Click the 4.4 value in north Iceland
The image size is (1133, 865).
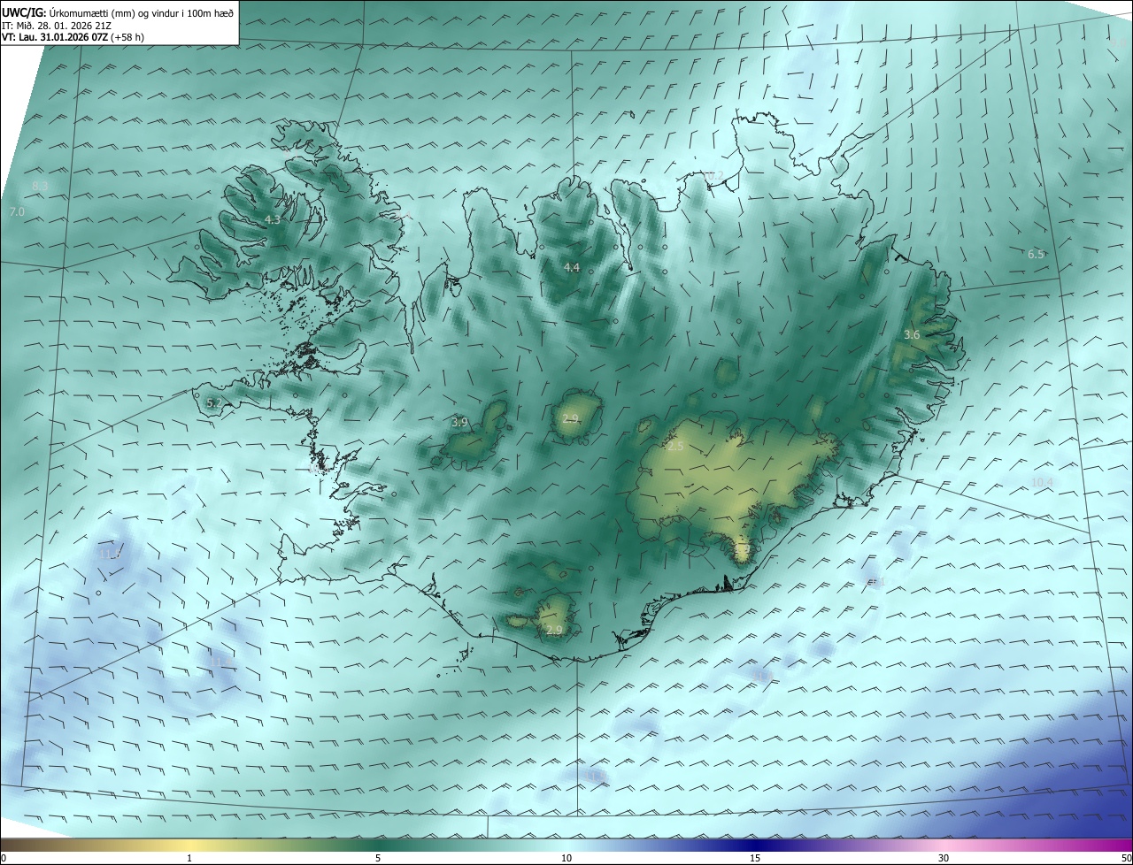point(572,267)
